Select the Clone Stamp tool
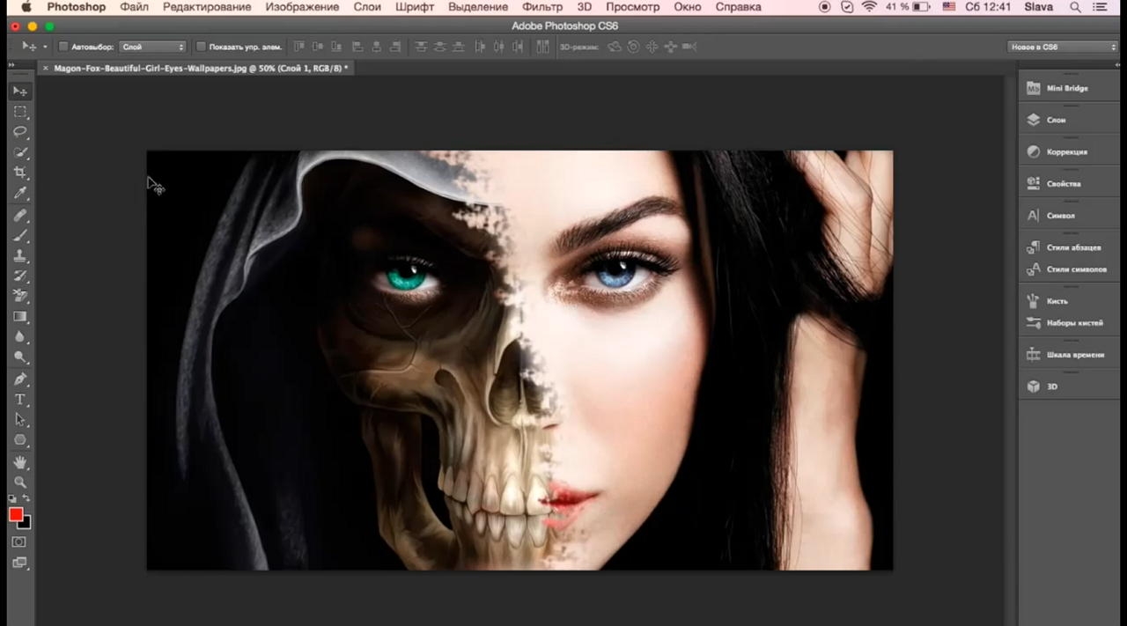Screen dimensions: 1127x626 tap(19, 256)
